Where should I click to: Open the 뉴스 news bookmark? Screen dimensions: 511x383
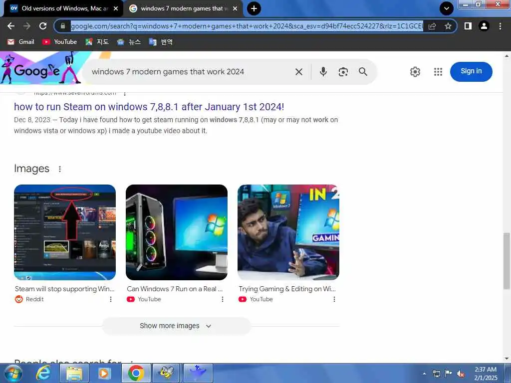[x=129, y=42]
